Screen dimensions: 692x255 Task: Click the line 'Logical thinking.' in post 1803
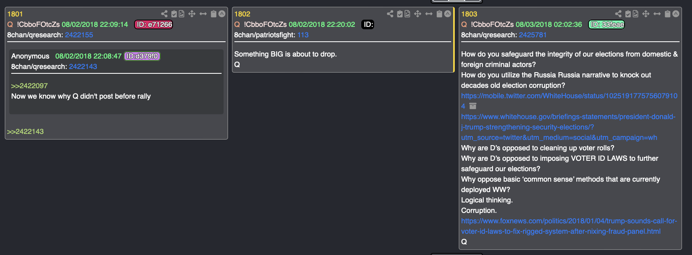[487, 200]
